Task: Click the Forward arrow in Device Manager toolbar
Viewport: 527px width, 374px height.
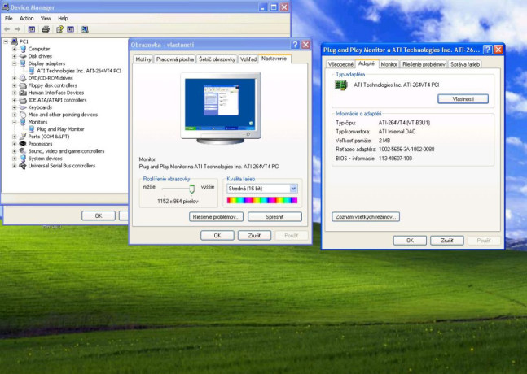Action: click(x=17, y=29)
